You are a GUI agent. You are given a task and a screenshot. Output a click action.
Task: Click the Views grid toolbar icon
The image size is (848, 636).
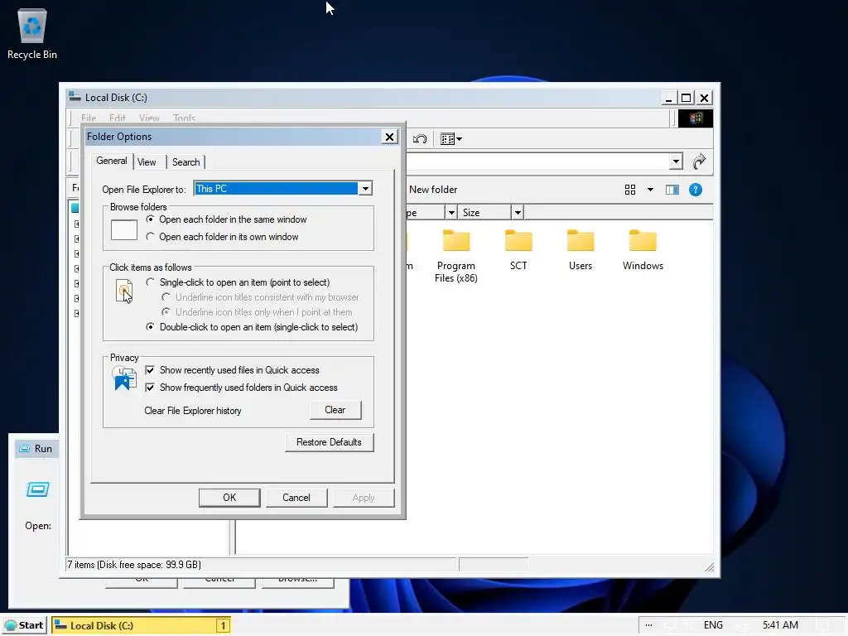pos(447,139)
